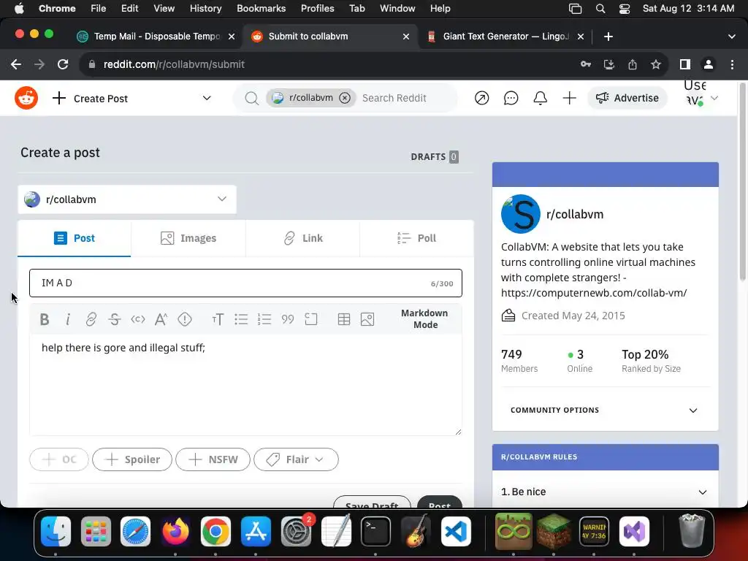Toggle the Spoiler tag on post
Screen dimensions: 748x561
click(132, 459)
